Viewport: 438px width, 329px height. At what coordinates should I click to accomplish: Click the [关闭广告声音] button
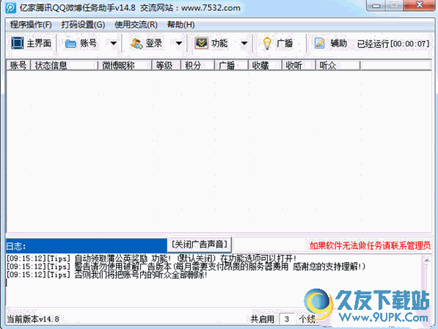click(200, 245)
